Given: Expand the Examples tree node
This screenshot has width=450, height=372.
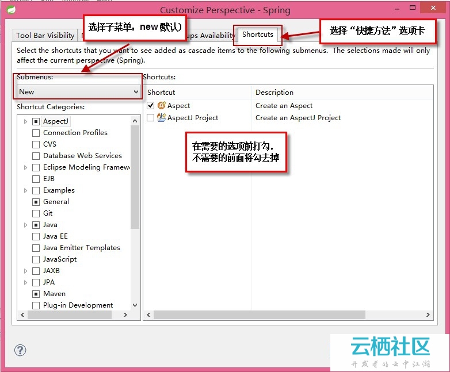Looking at the screenshot, I should (x=25, y=190).
